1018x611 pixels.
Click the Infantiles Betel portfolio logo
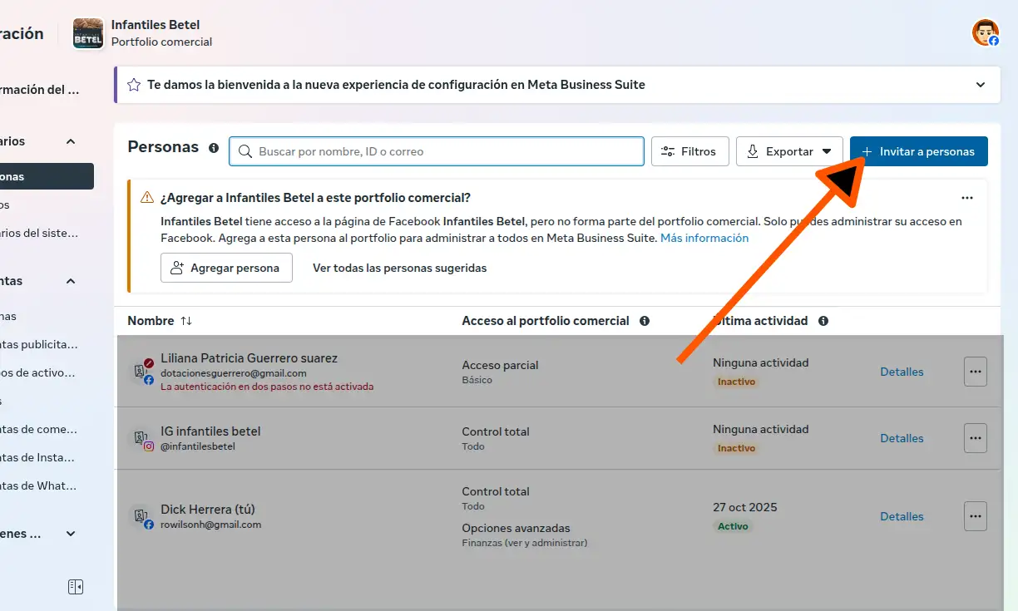click(88, 33)
